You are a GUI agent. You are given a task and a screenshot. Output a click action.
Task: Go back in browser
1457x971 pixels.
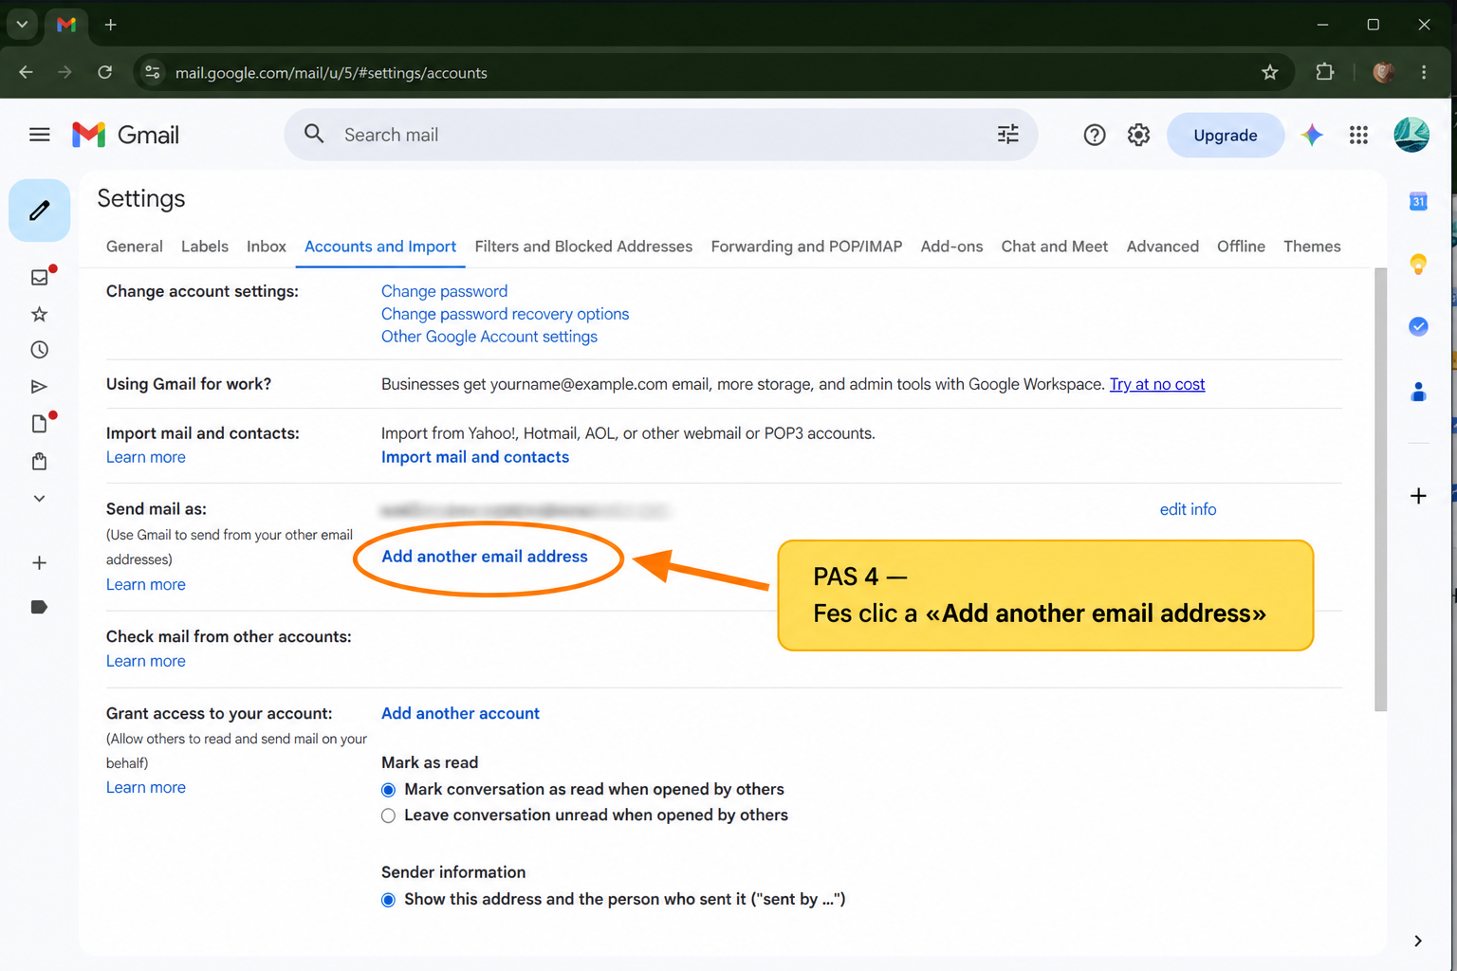26,72
